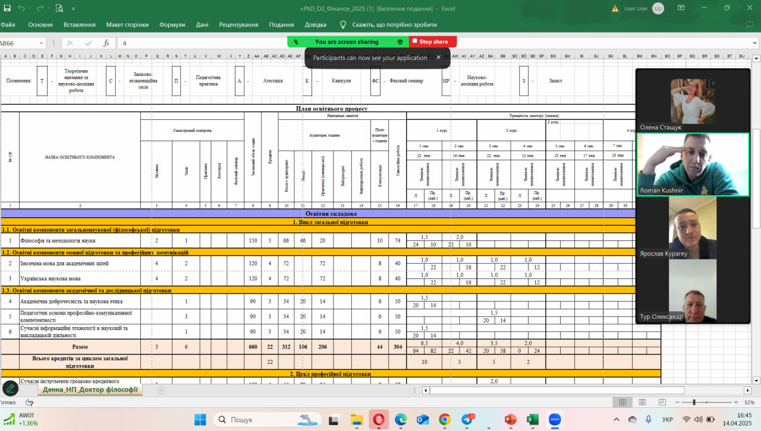
Task: Open the Рецензування ribbon tab
Action: click(238, 24)
